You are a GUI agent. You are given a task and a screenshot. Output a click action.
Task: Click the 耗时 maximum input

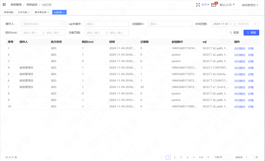55,32
